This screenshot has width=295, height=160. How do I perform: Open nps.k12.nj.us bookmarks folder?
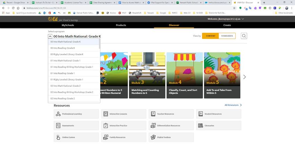click(x=24, y=13)
